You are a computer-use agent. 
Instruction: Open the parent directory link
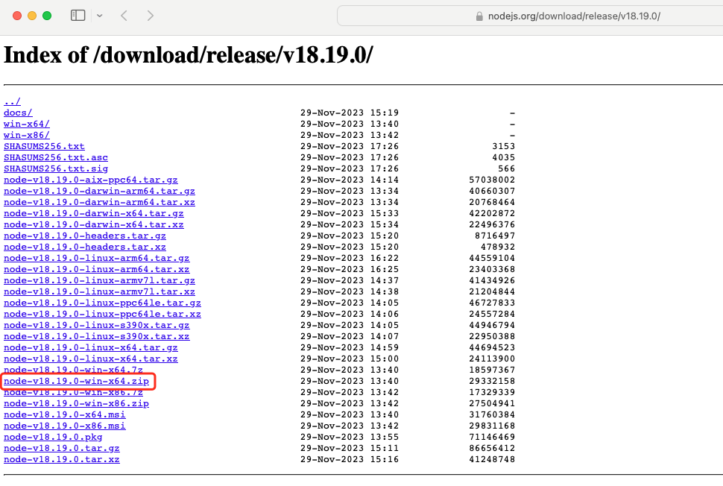[x=12, y=101]
